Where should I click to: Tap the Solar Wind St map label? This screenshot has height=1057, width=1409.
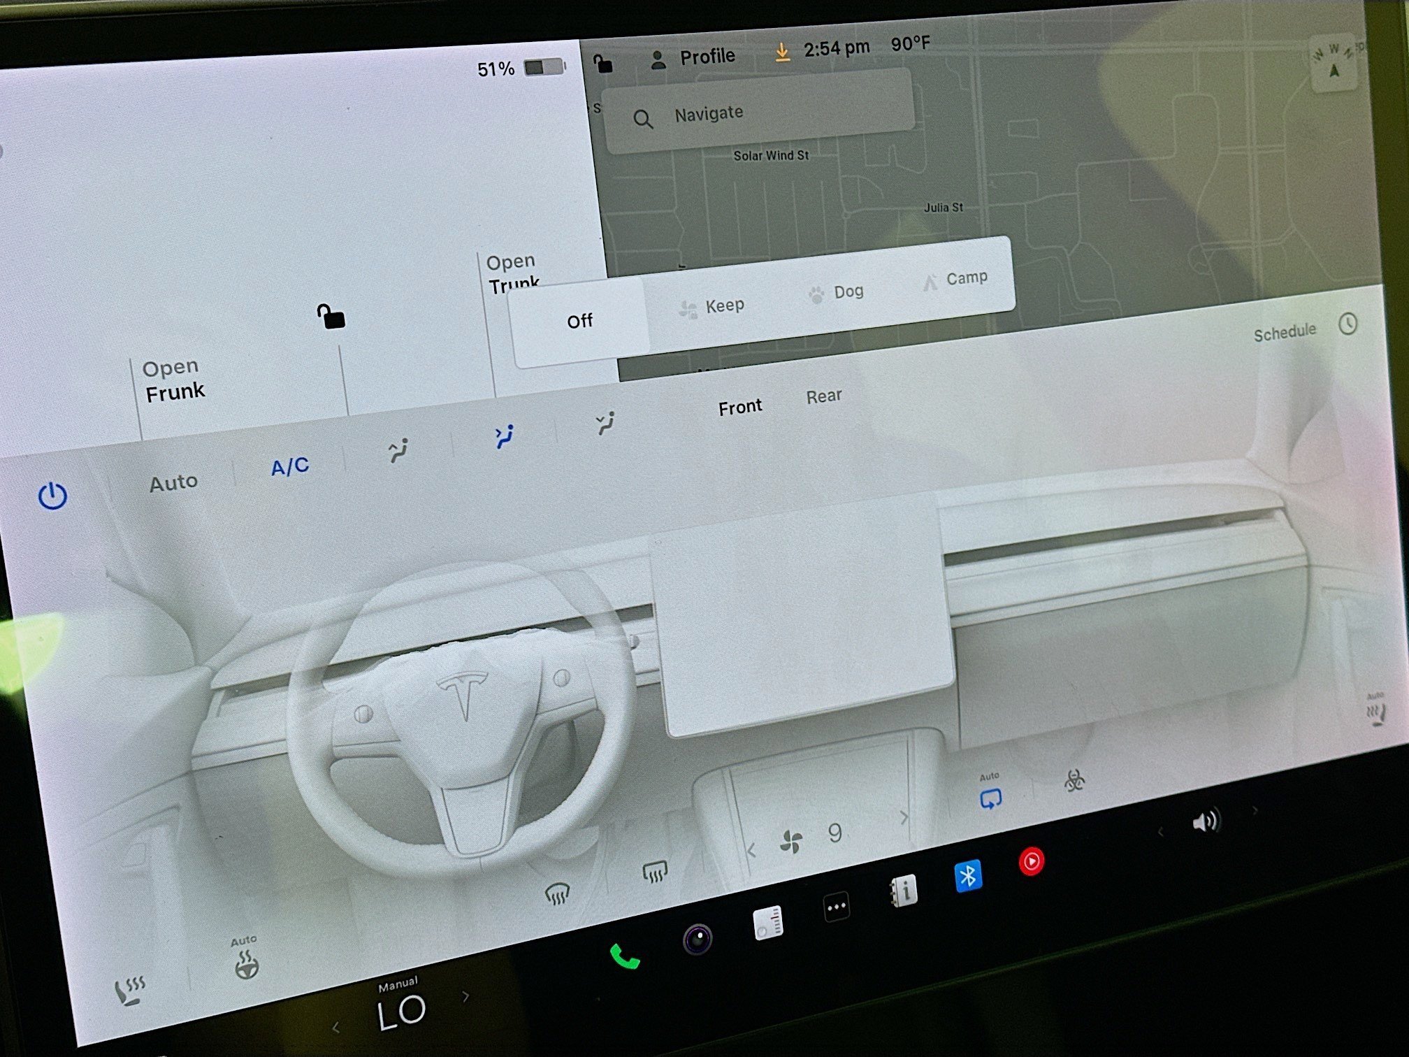(771, 155)
